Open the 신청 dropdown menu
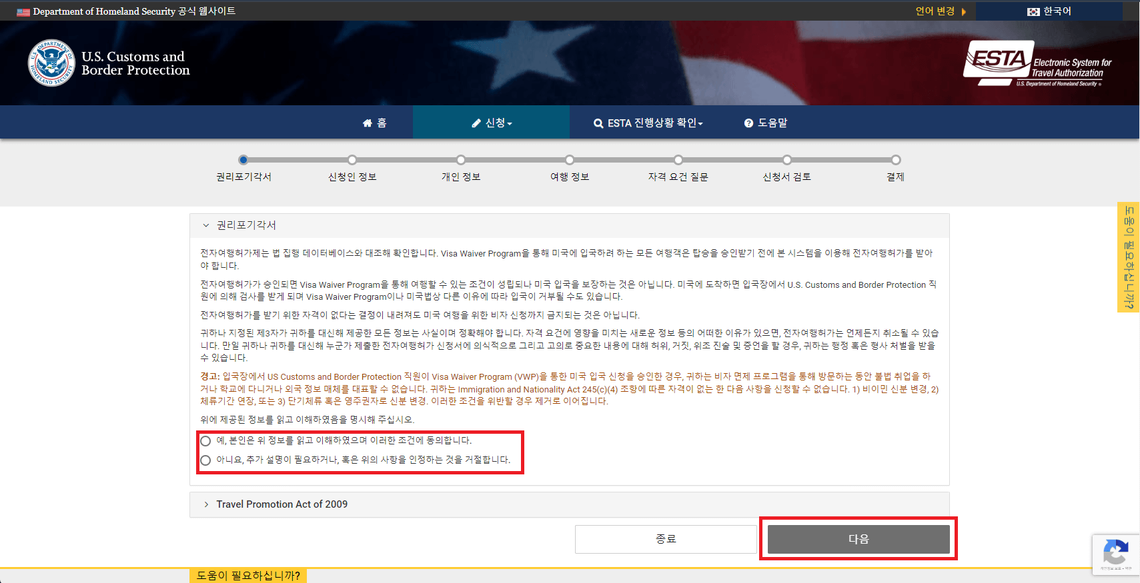 point(492,123)
